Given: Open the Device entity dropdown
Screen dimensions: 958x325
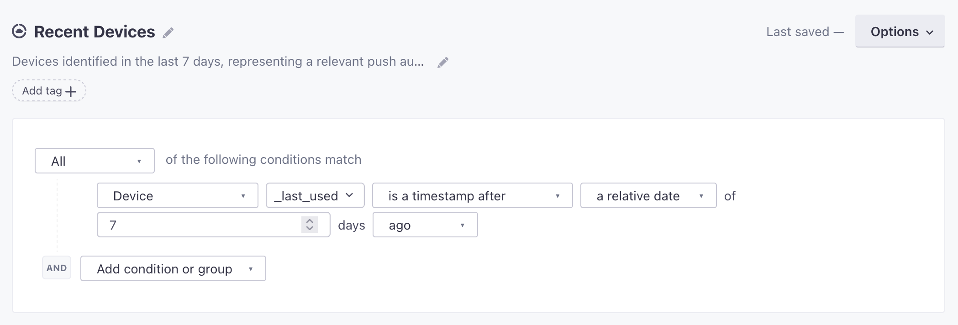Looking at the screenshot, I should [x=178, y=195].
